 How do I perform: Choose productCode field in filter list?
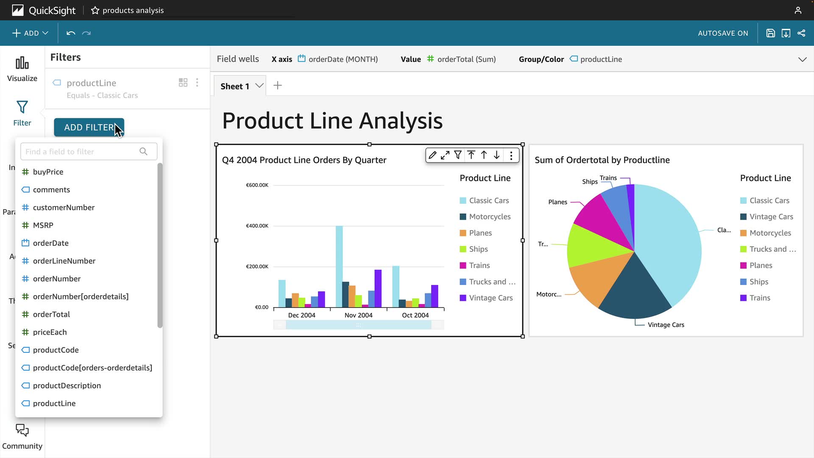56,350
